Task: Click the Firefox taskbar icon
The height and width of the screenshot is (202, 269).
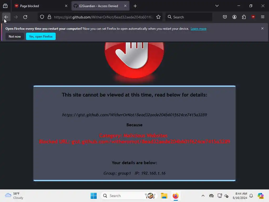Action: click(x=176, y=196)
